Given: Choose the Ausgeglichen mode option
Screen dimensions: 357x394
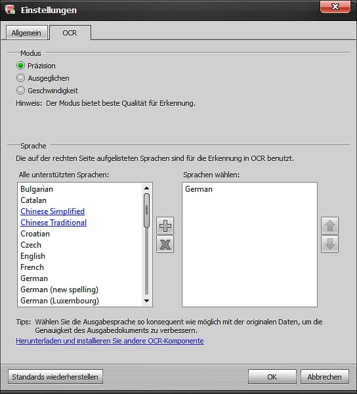Looking at the screenshot, I should (x=20, y=78).
